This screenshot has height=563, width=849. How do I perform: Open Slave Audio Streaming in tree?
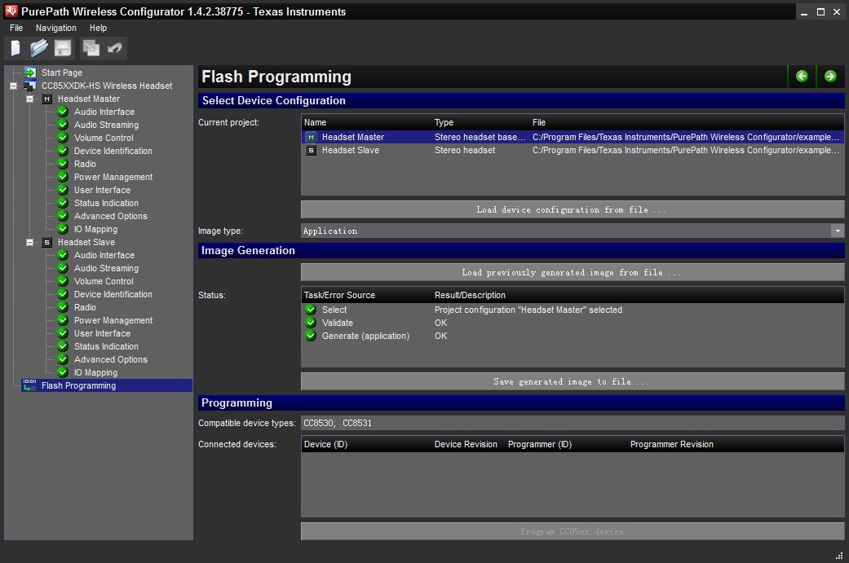coord(106,268)
